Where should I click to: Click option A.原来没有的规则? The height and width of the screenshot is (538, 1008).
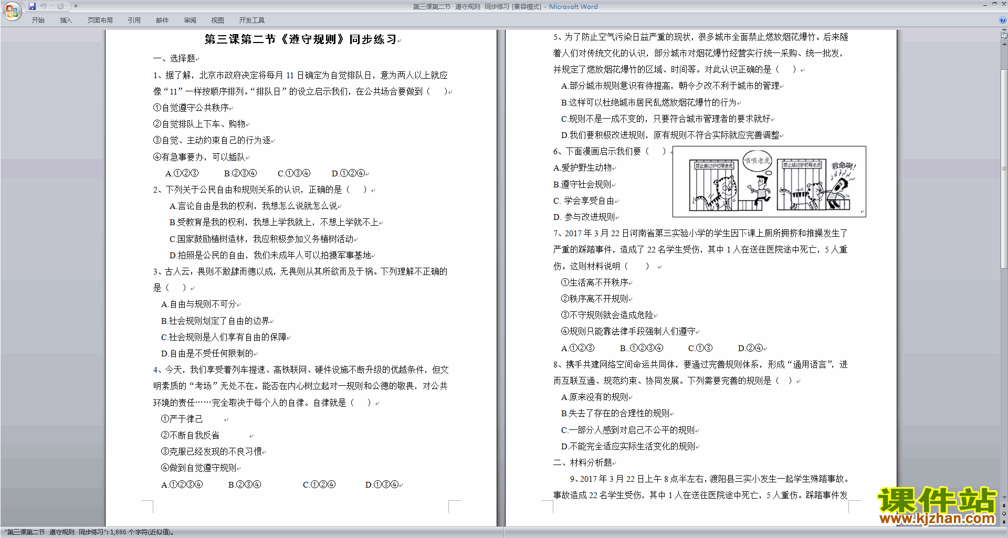coord(595,397)
